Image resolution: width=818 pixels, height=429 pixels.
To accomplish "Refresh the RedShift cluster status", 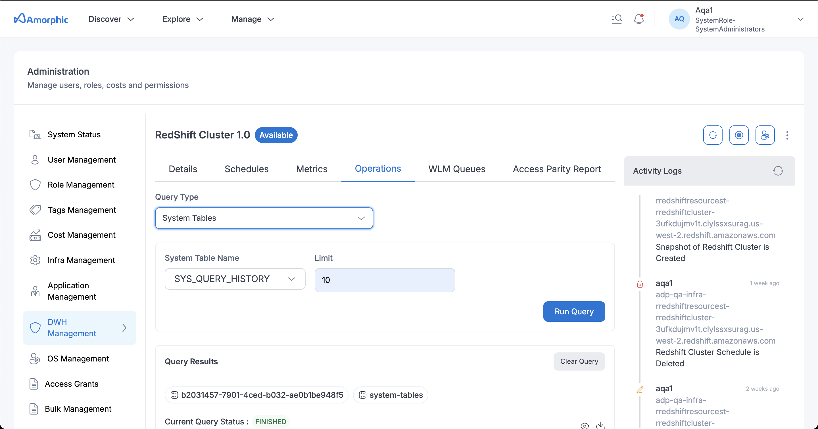I will click(x=713, y=135).
